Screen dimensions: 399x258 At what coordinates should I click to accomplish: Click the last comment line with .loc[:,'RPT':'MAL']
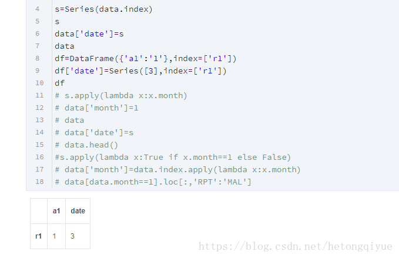pos(153,182)
